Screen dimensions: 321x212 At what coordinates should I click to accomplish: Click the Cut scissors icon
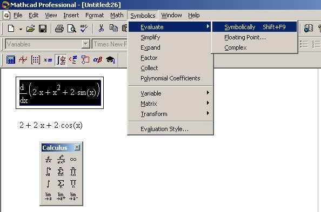click(x=101, y=29)
